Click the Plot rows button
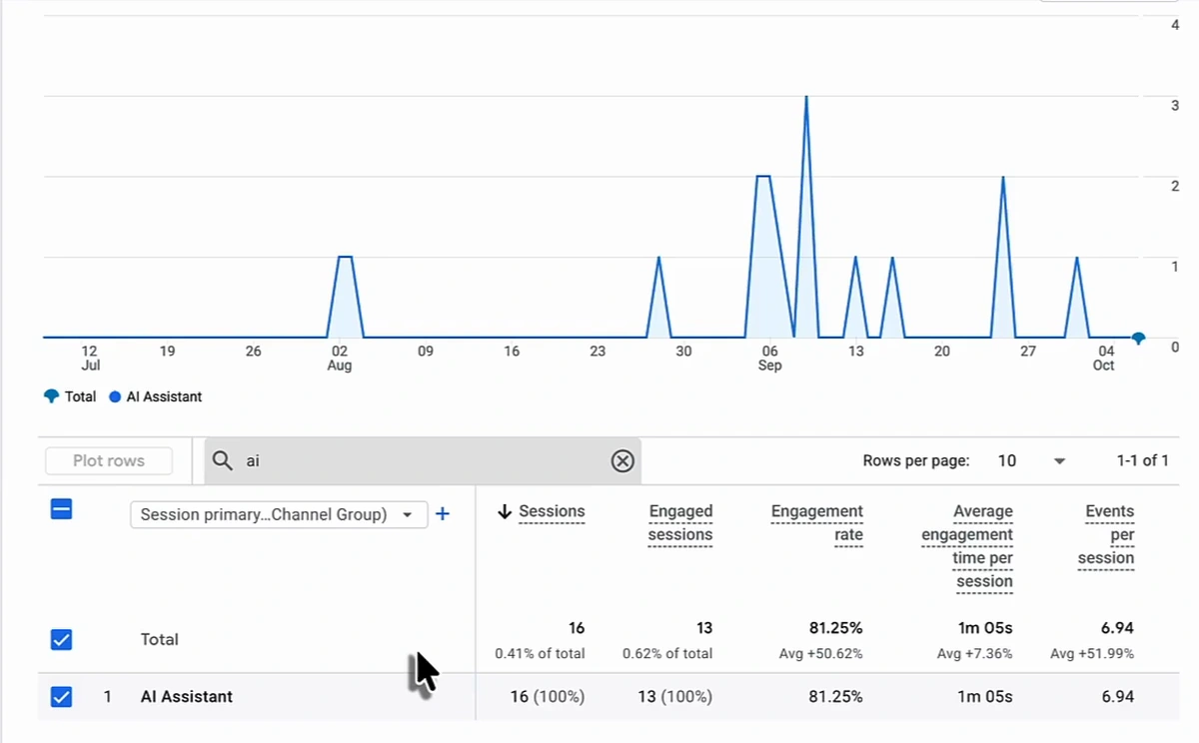1199x743 pixels. pyautogui.click(x=109, y=460)
